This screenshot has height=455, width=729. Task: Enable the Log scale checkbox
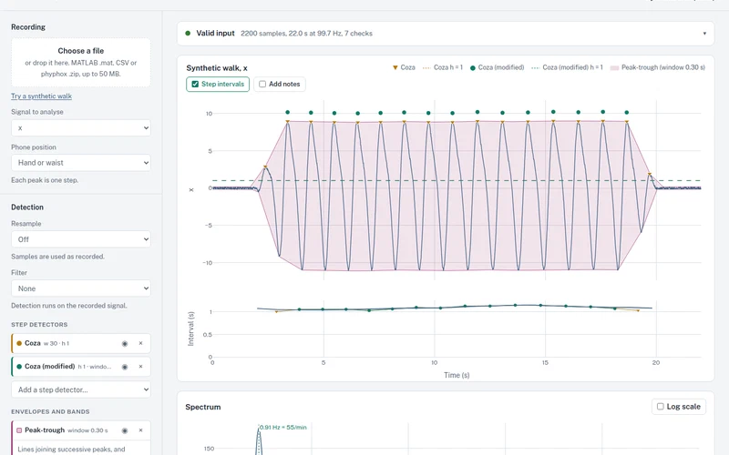point(660,406)
